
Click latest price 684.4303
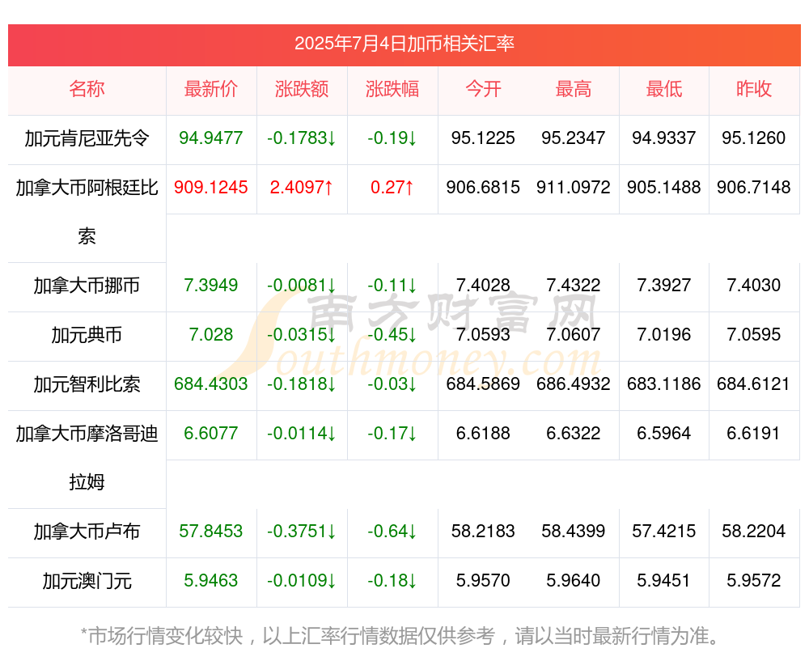210,384
